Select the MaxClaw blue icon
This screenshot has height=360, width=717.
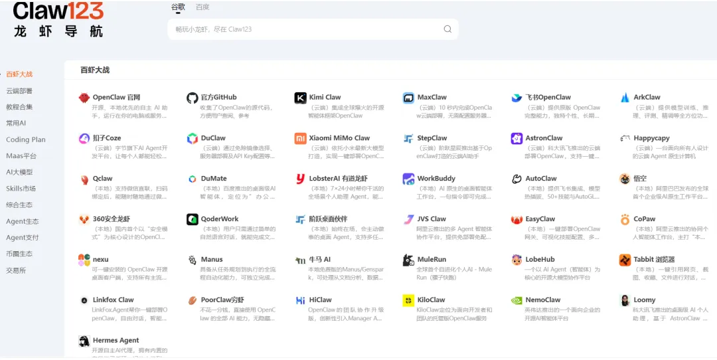[x=408, y=98]
